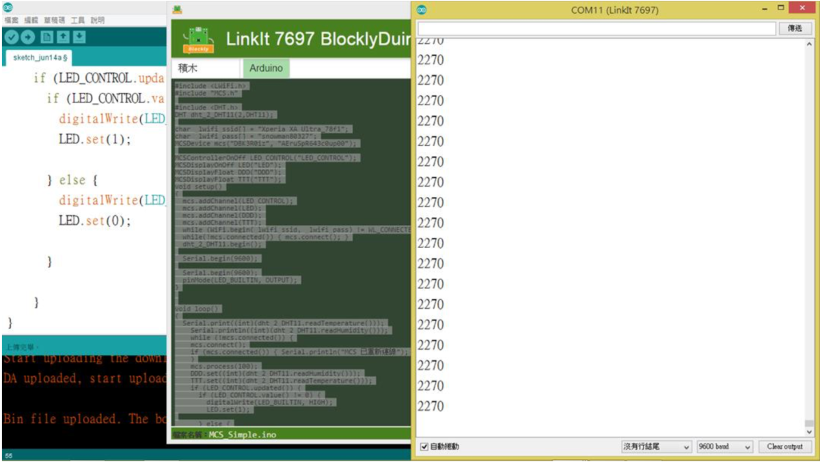Viewport: 820px width, 462px height.
Task: Click the 'pinMode(LED_BUILTIN, OUTPUT);' code line
Action: (x=240, y=280)
